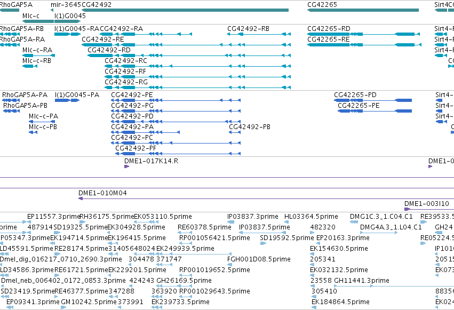The width and height of the screenshot is (454, 310).
Task: Select protein l(1)G0045-PA
Action: pos(67,100)
